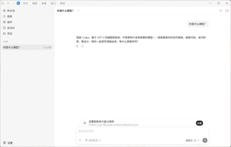The height and width of the screenshot is (147, 231).
Task: Click the send arrow button
Action: (205, 140)
